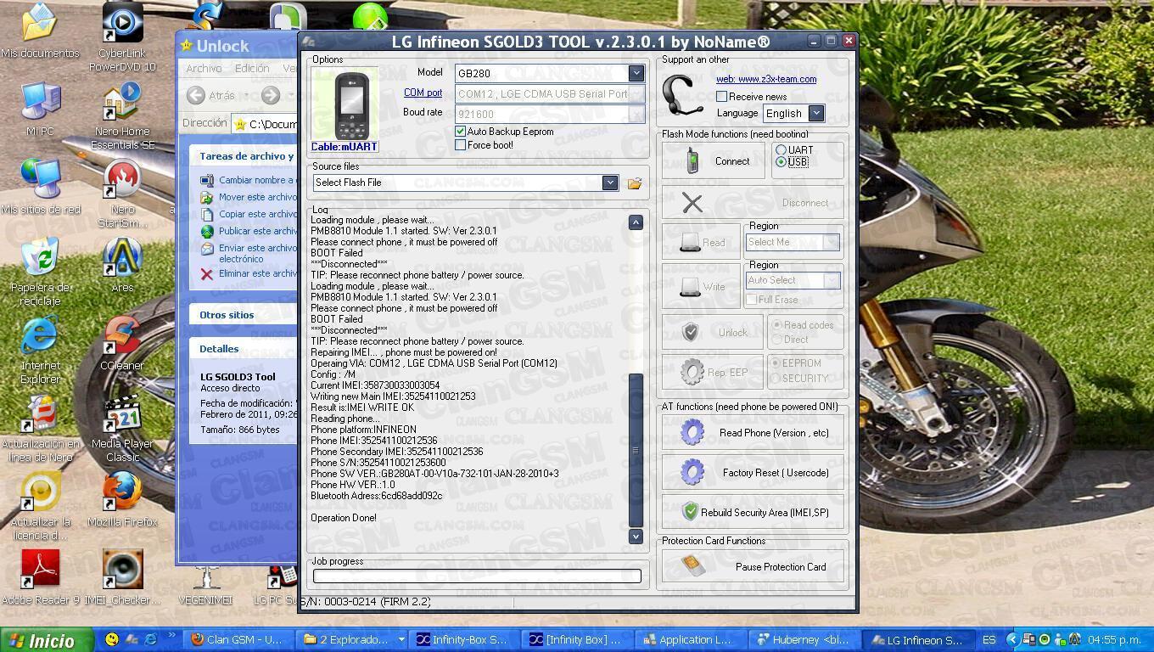Screen dimensions: 1154x652
Task: Open the Model GB280 dropdown
Action: pos(636,73)
